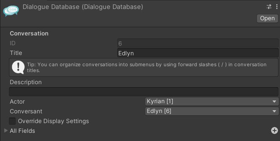This screenshot has height=141, width=280.
Task: Click the disabled ID field showing 6
Action: (x=198, y=43)
